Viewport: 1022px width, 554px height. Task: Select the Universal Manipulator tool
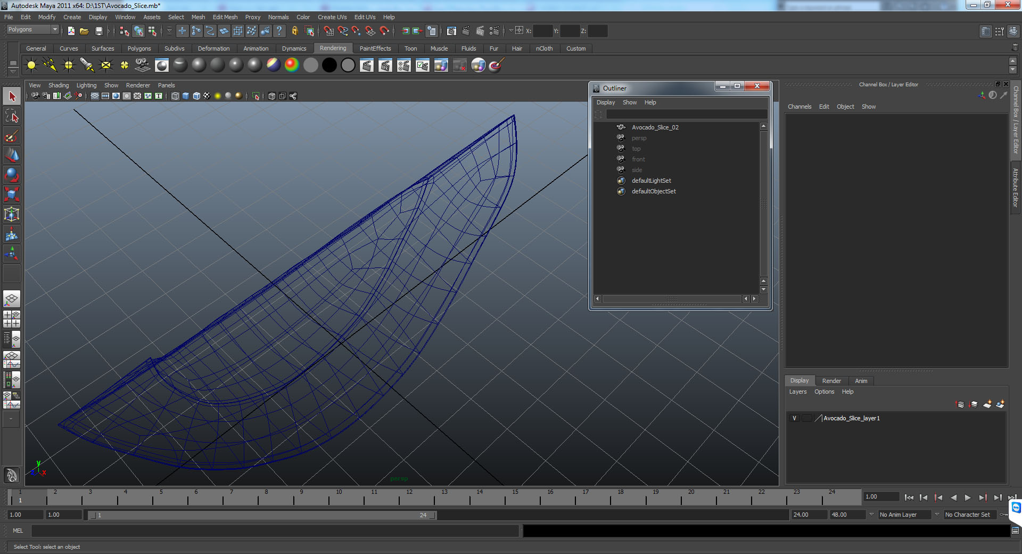point(12,215)
